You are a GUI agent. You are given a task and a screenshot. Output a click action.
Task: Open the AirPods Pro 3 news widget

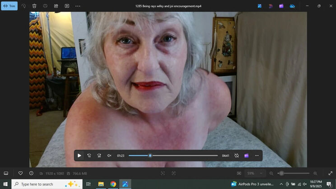(x=252, y=184)
